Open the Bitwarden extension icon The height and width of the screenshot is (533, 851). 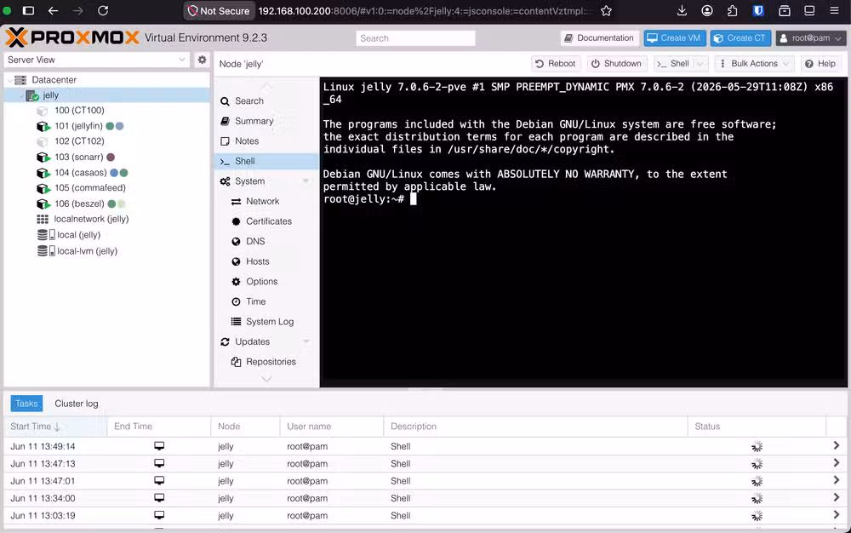758,10
